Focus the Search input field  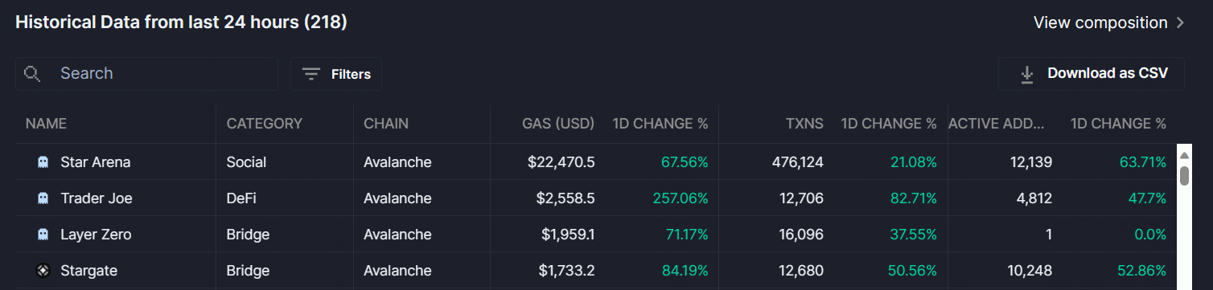[x=147, y=74]
